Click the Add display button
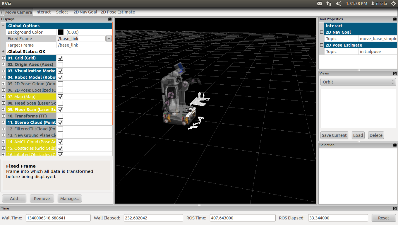 tap(14, 199)
